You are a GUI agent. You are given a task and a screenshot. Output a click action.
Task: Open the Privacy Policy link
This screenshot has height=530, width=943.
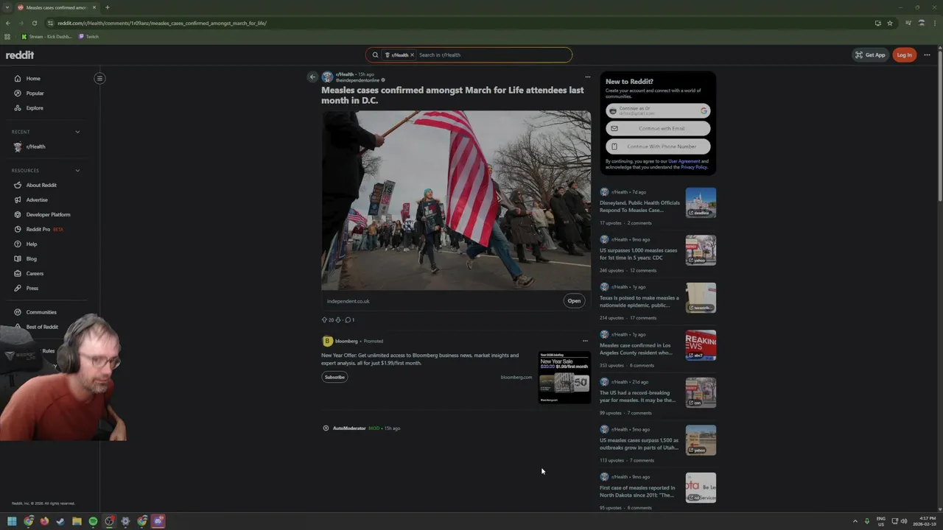pos(693,167)
